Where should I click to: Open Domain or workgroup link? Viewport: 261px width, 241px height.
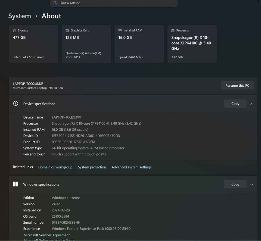pyautogui.click(x=55, y=167)
